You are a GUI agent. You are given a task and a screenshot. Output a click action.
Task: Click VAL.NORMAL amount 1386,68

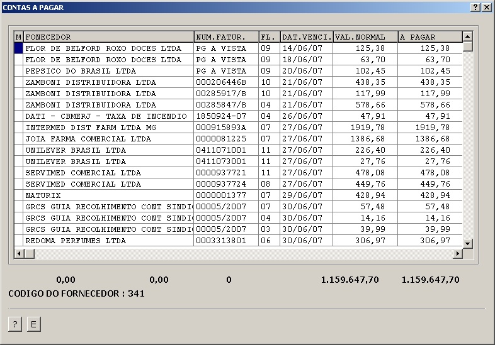point(368,139)
